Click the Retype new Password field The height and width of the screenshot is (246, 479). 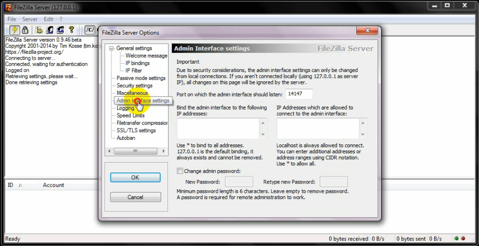click(x=334, y=182)
